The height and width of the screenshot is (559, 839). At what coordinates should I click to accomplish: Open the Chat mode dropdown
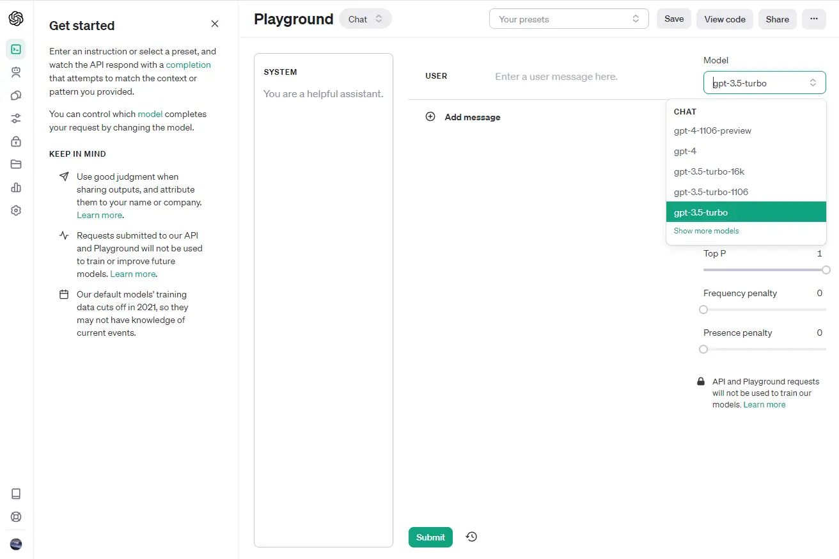tap(366, 19)
